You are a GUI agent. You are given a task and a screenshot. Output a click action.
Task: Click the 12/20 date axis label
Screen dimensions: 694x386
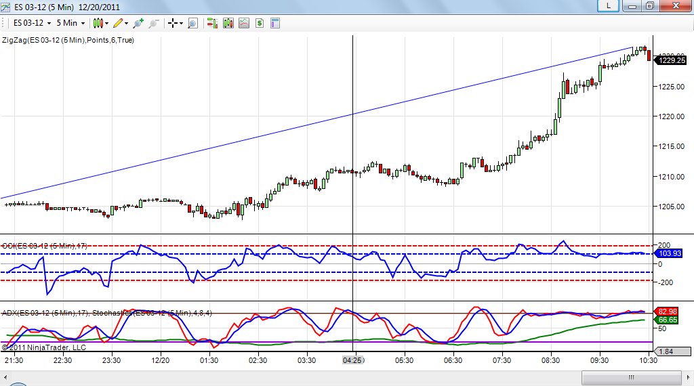(x=160, y=360)
